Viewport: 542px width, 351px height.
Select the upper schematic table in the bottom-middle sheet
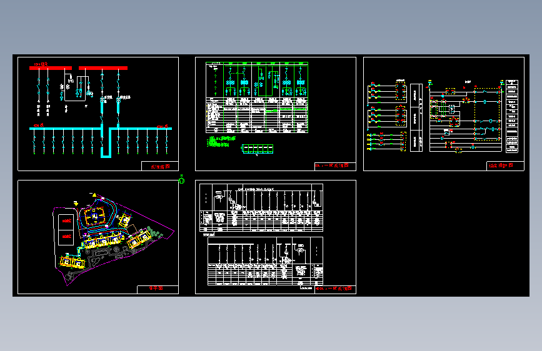coord(261,207)
